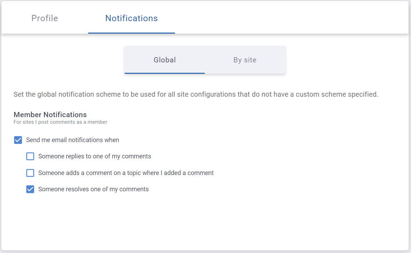The image size is (411, 253).
Task: Switch to the Profile tab
Action: [45, 18]
